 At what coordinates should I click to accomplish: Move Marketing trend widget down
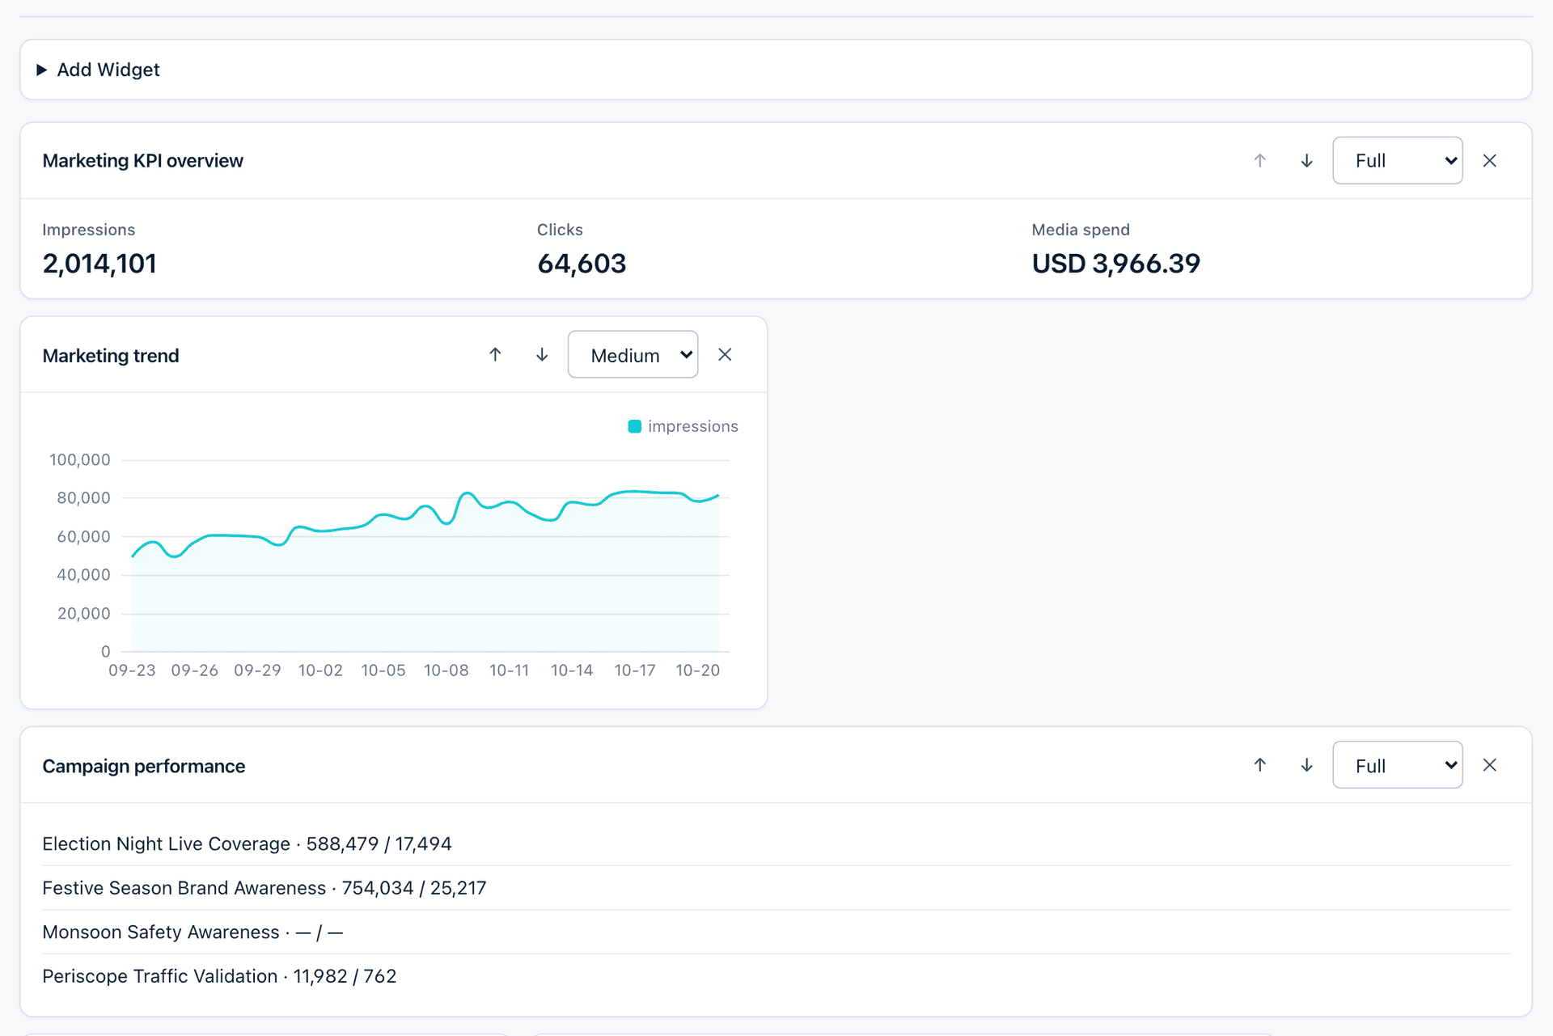tap(542, 354)
